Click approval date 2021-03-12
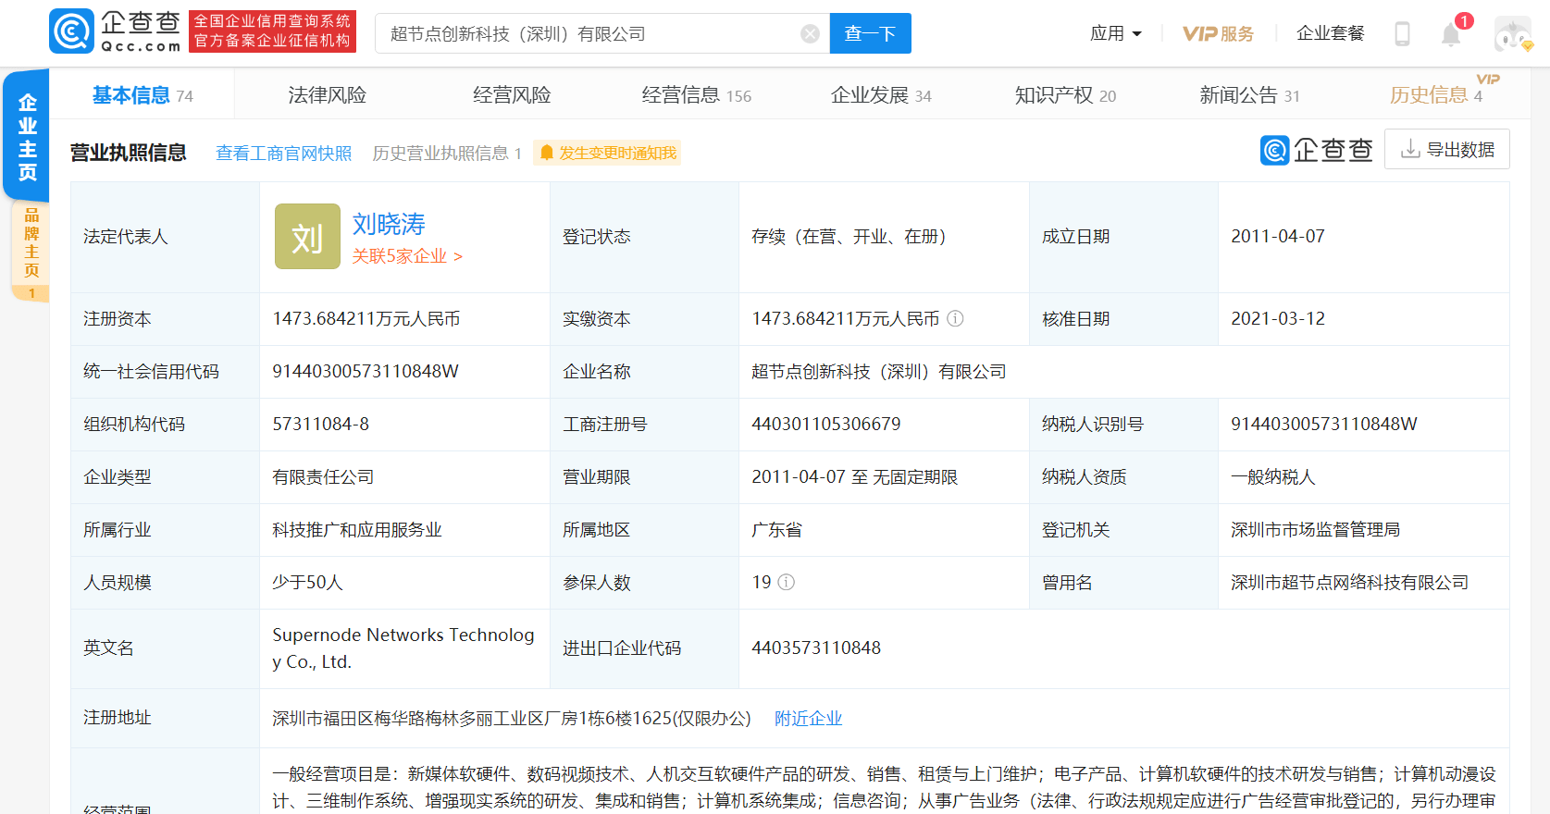The width and height of the screenshot is (1550, 814). (x=1278, y=318)
